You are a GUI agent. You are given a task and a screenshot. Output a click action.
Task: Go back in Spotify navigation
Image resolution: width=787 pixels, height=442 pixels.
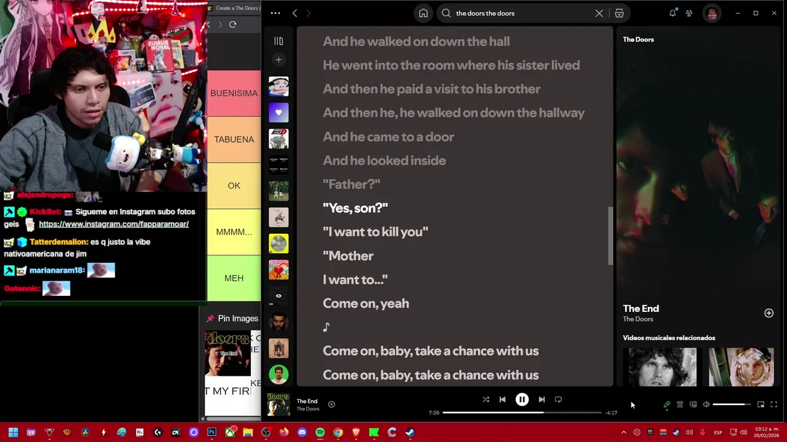(295, 13)
